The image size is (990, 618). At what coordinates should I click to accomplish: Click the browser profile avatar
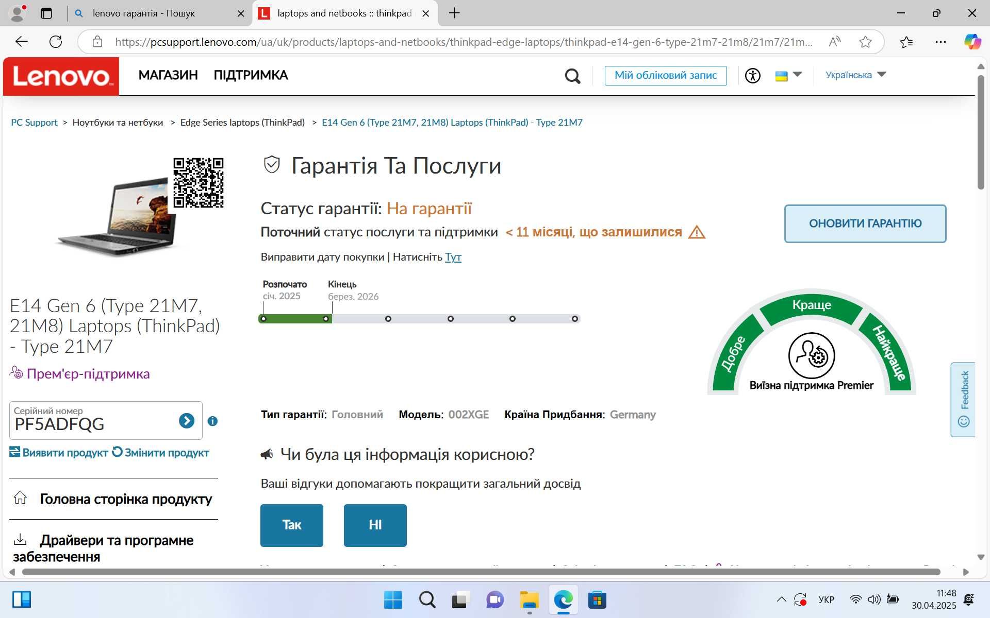(x=18, y=13)
